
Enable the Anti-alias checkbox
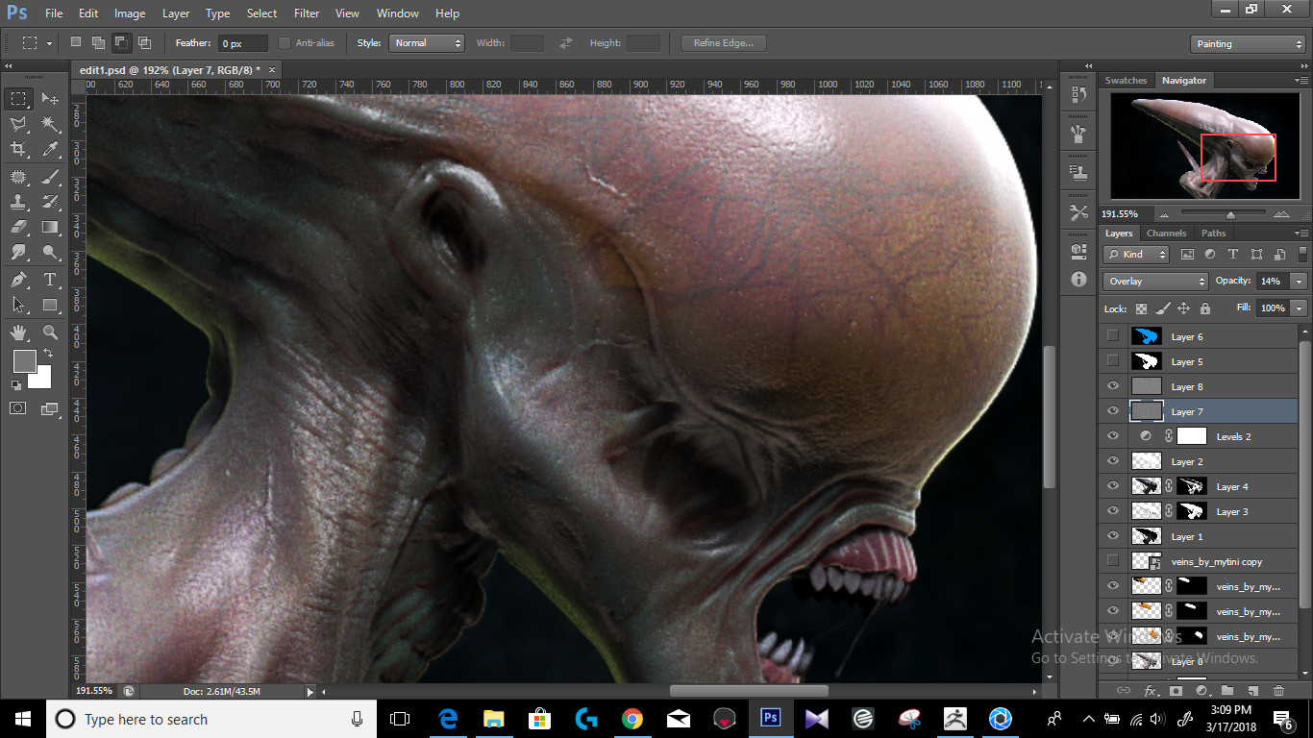click(285, 43)
